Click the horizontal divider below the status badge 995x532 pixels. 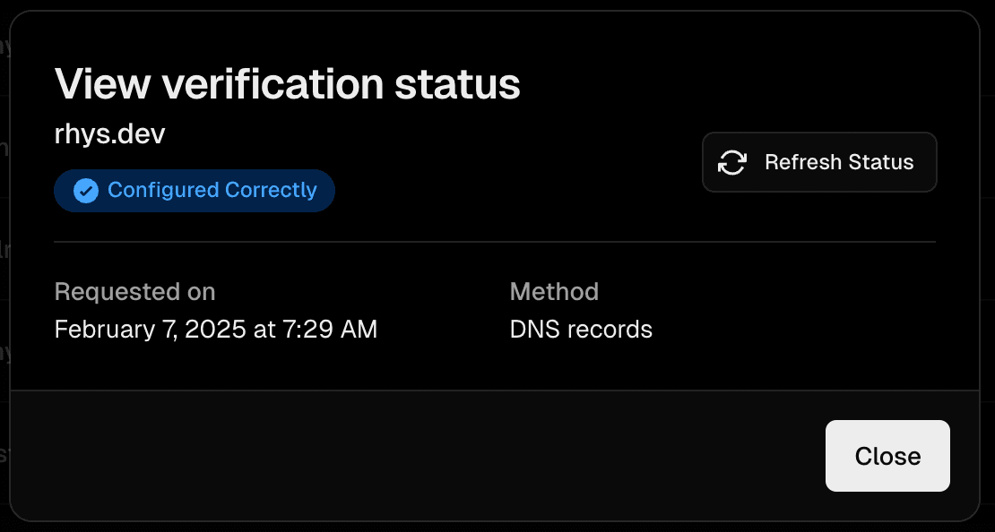click(x=496, y=240)
